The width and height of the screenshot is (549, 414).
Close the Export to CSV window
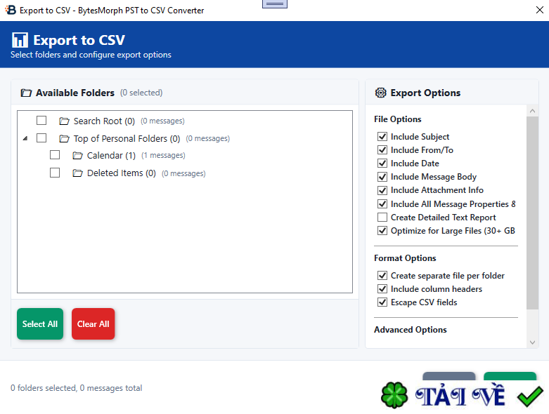tap(540, 10)
